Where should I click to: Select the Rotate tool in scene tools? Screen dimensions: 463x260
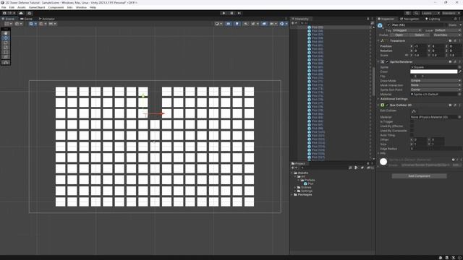(x=6, y=43)
